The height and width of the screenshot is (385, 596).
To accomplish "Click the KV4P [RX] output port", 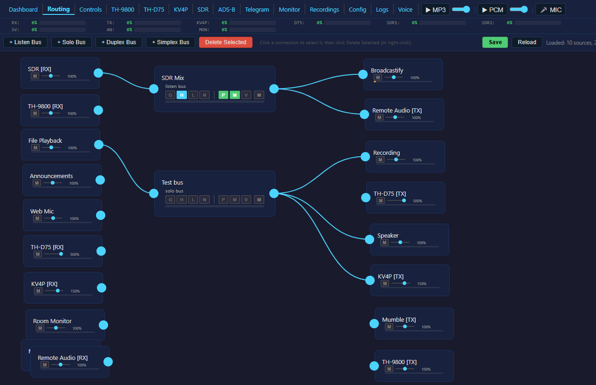I will (x=102, y=288).
